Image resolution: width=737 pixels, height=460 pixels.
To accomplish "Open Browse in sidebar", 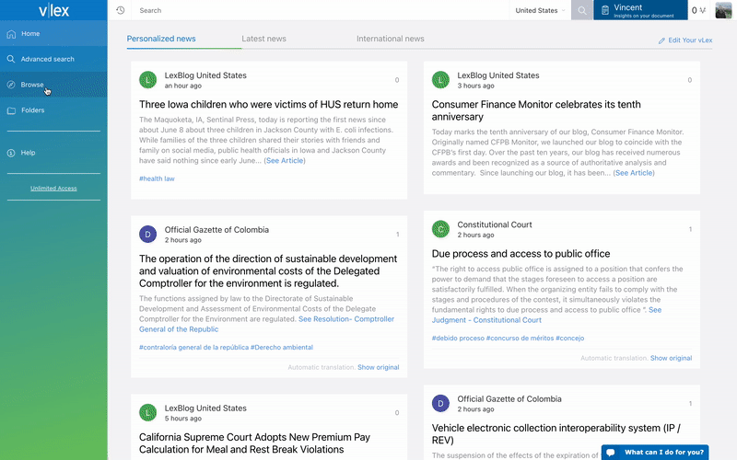I will pyautogui.click(x=53, y=85).
